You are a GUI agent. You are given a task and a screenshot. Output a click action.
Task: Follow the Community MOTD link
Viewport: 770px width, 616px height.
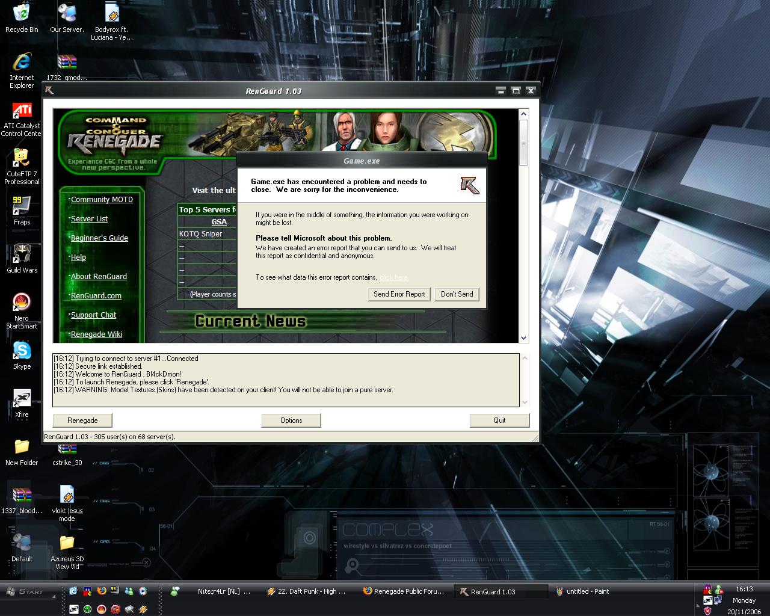coord(102,200)
